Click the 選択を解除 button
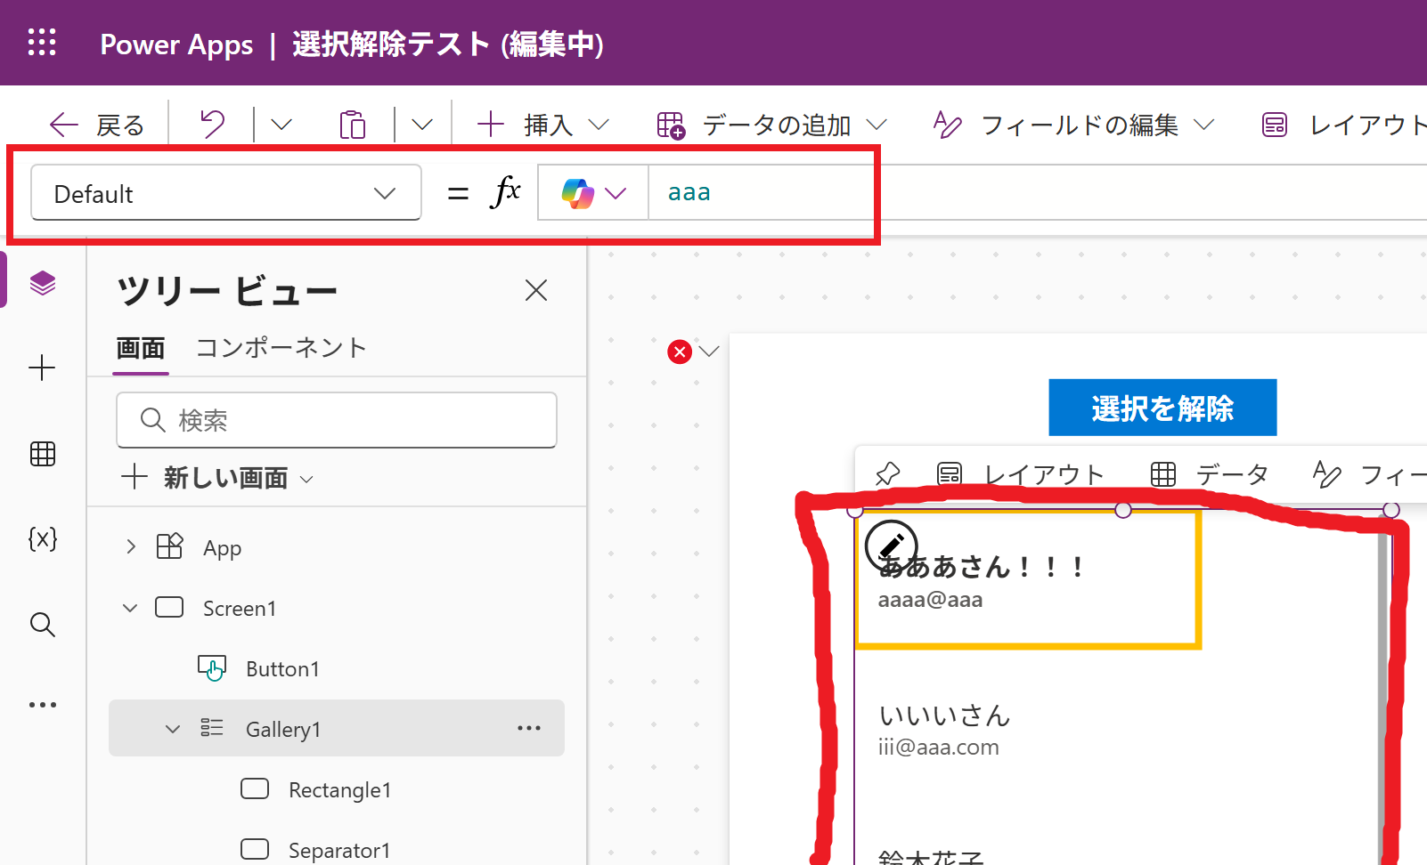The image size is (1427, 865). click(x=1162, y=408)
